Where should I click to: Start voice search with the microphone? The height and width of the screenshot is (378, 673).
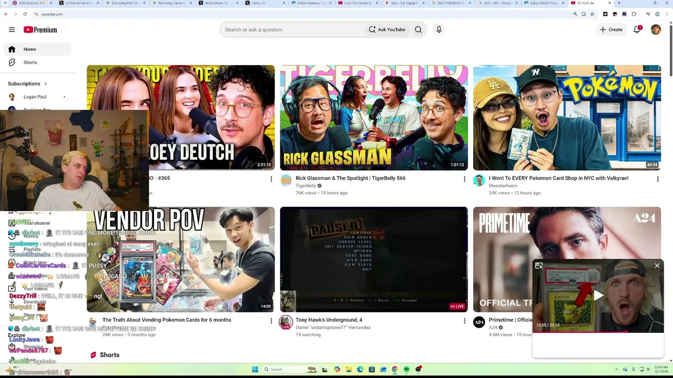click(x=439, y=30)
